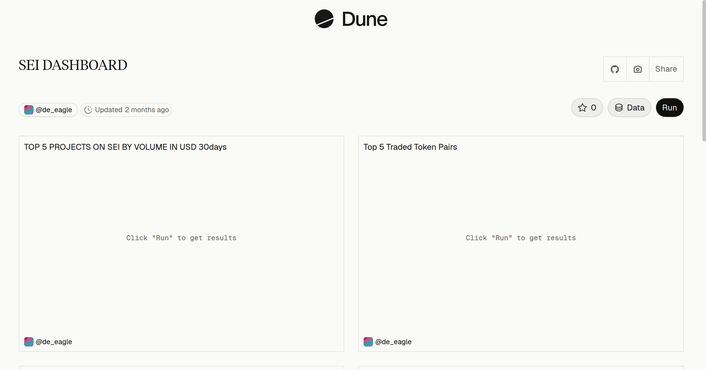Click the black Run button

click(x=670, y=107)
